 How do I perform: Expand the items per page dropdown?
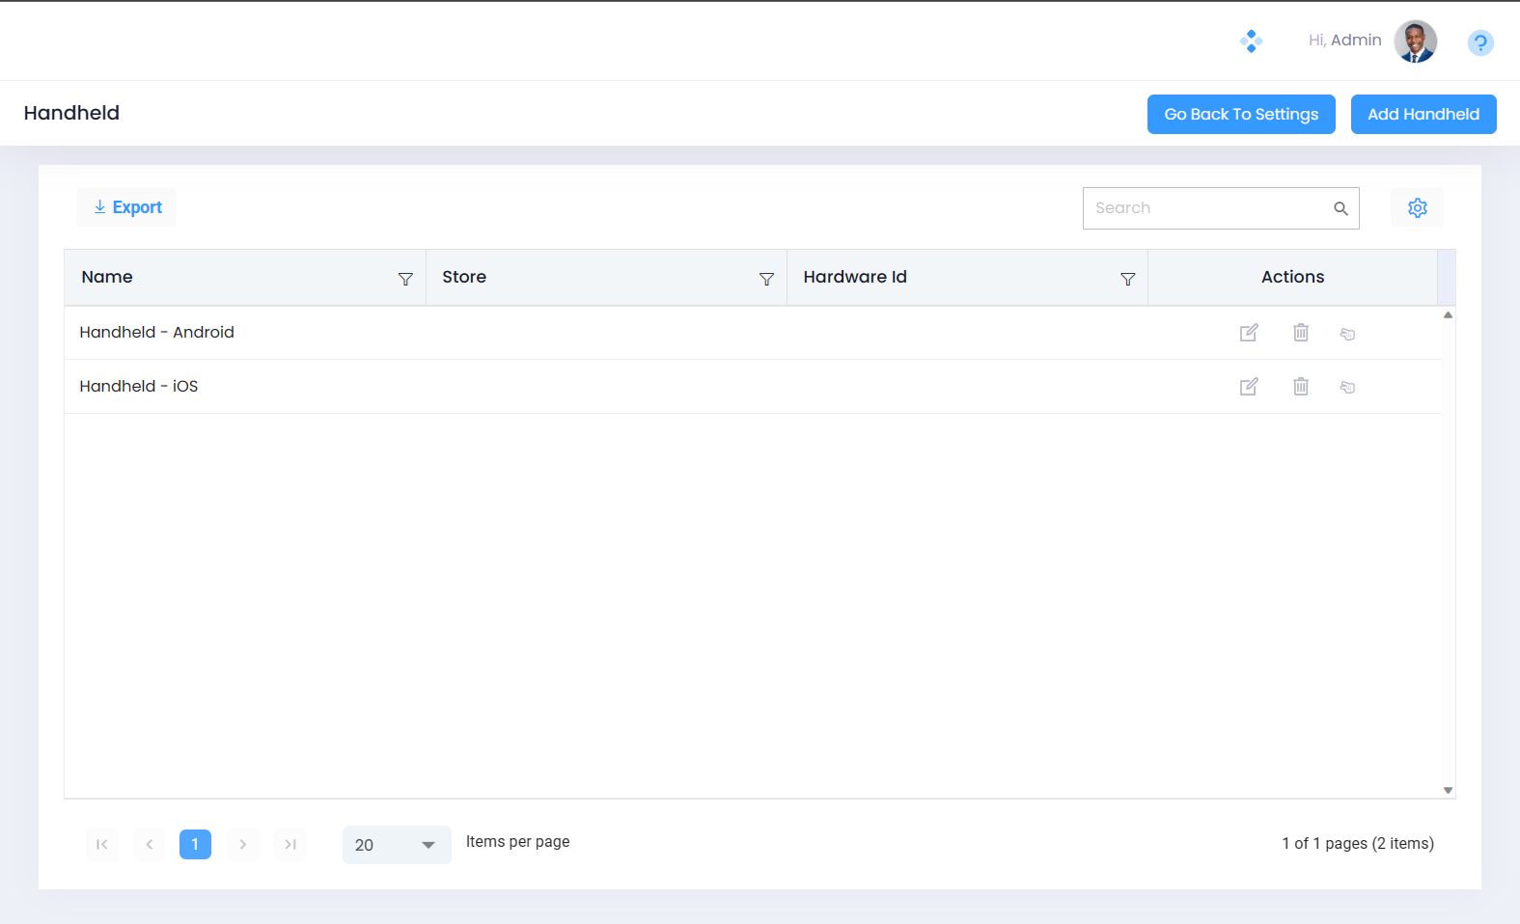(x=428, y=845)
